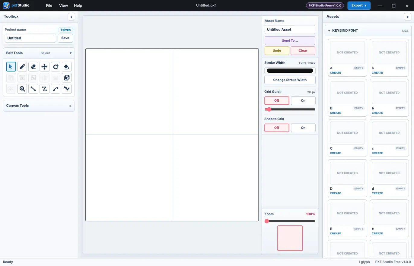Open the Help menu
This screenshot has width=414, height=266.
tap(78, 5)
